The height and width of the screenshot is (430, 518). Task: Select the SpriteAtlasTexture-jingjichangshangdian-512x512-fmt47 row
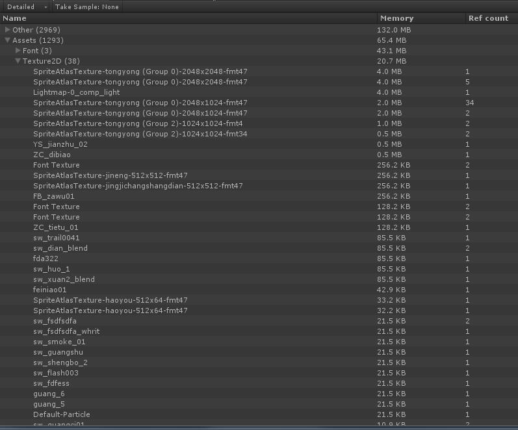[259, 186]
